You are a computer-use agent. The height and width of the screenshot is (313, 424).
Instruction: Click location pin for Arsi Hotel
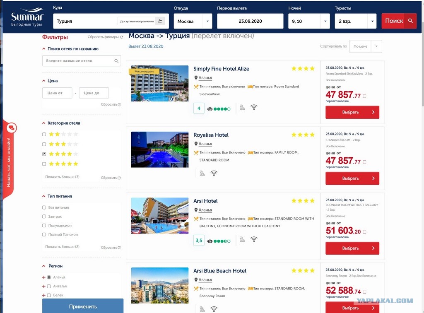pos(196,210)
